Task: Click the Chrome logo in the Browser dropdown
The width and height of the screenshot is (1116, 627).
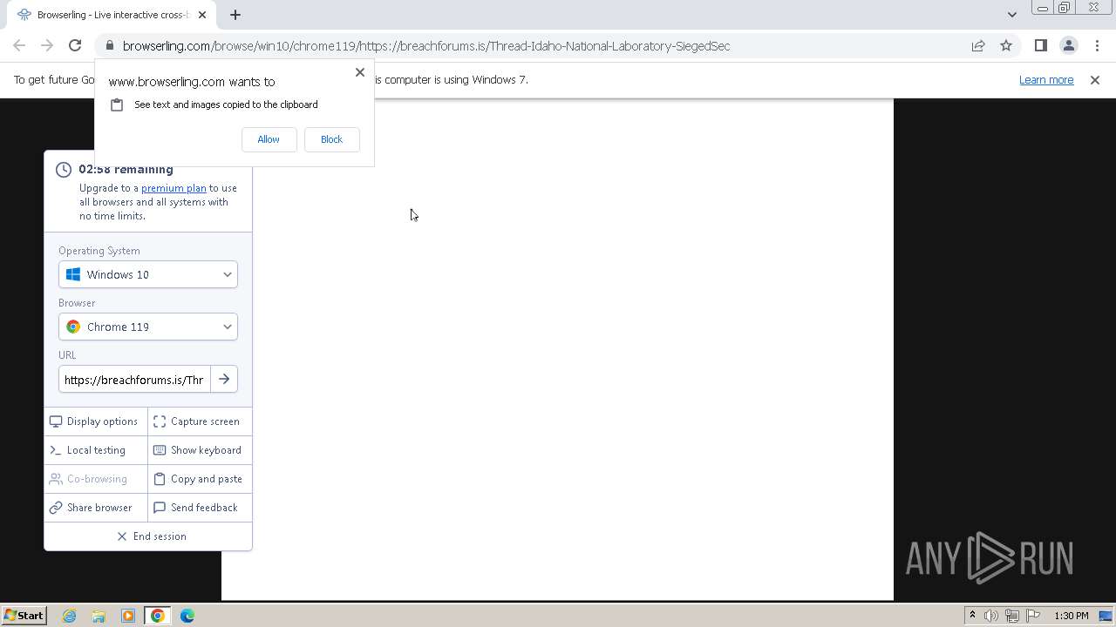Action: tap(73, 327)
